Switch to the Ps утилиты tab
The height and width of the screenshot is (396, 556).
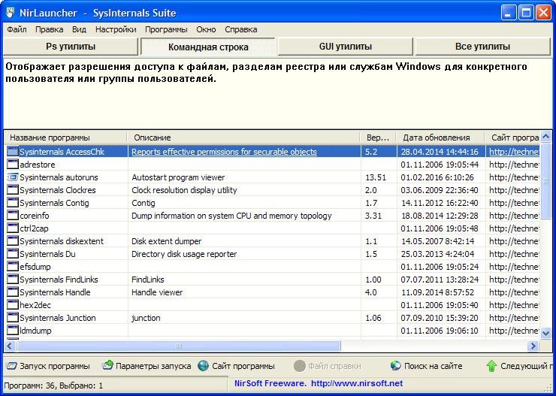[71, 47]
